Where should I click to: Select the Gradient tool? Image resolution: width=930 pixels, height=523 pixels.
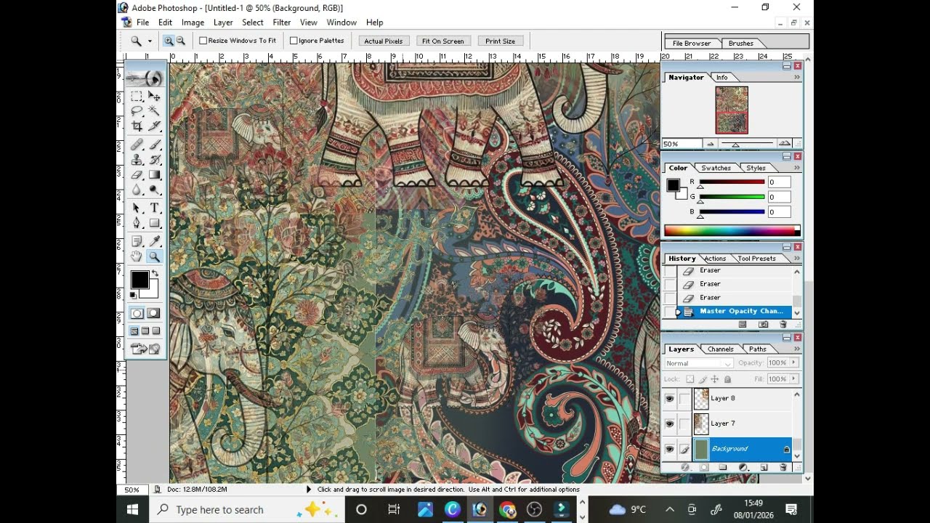155,174
